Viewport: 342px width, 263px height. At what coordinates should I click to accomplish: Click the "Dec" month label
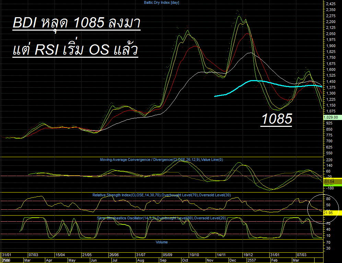click(x=233, y=260)
